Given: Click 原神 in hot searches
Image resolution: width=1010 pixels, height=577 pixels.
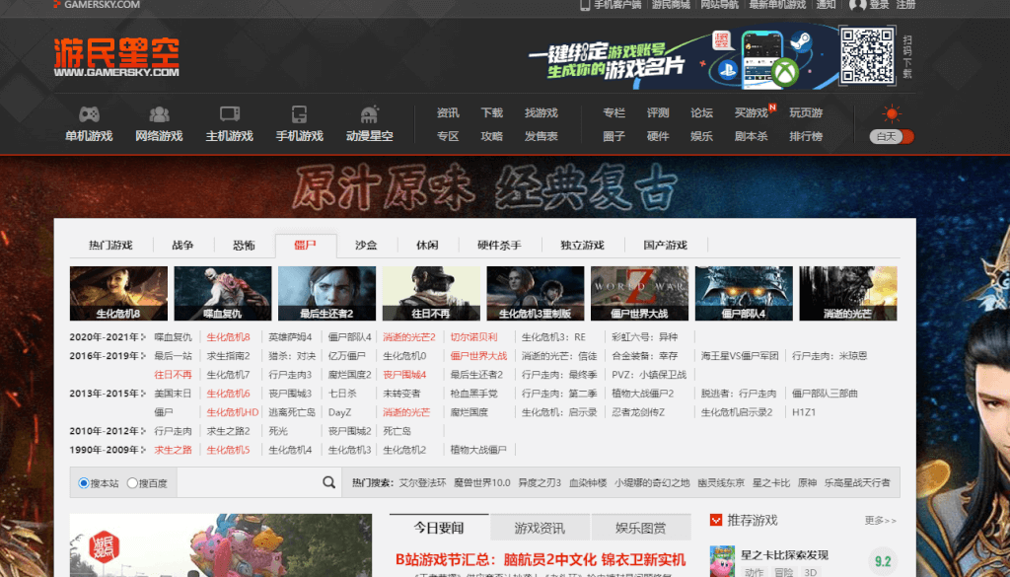Looking at the screenshot, I should point(807,483).
